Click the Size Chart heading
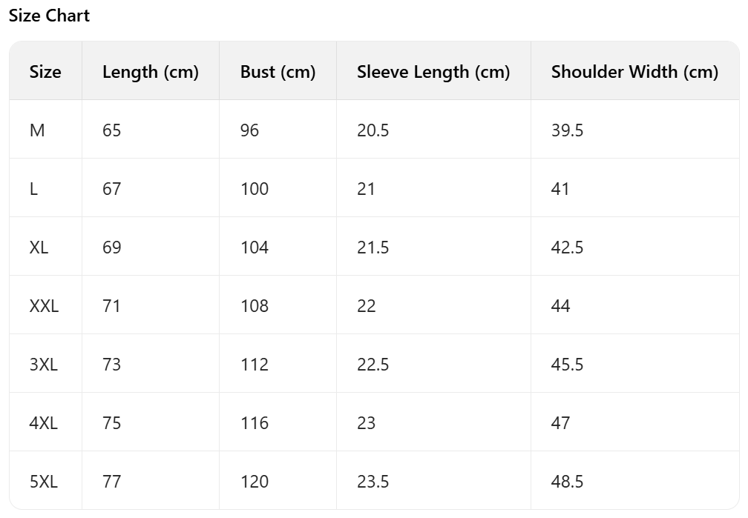The image size is (748, 518). point(49,16)
